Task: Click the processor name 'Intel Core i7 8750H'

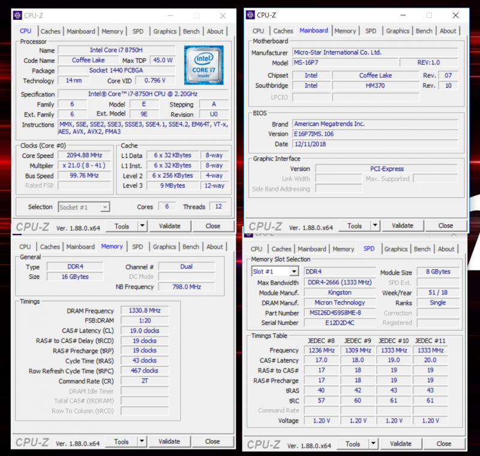Action: (116, 50)
